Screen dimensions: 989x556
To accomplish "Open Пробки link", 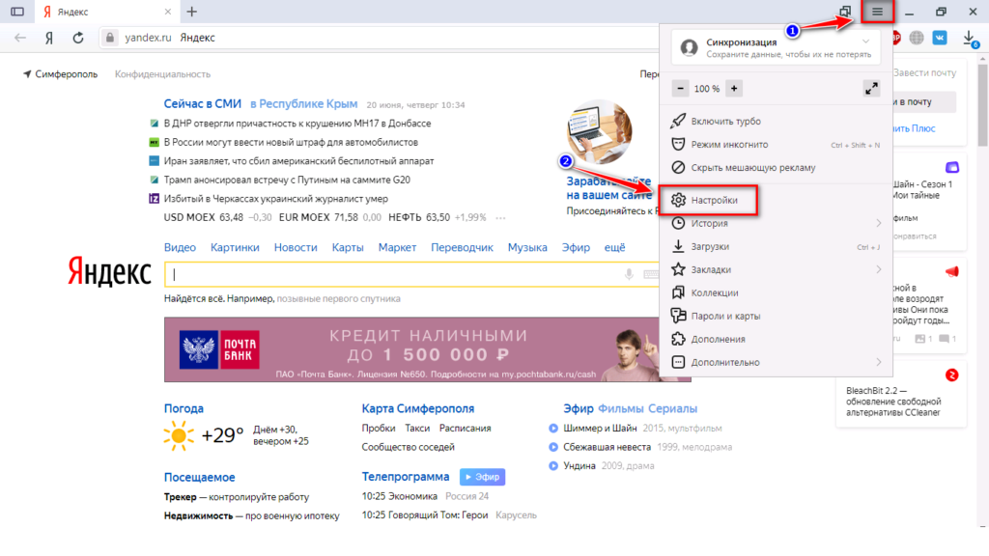I will pos(379,428).
